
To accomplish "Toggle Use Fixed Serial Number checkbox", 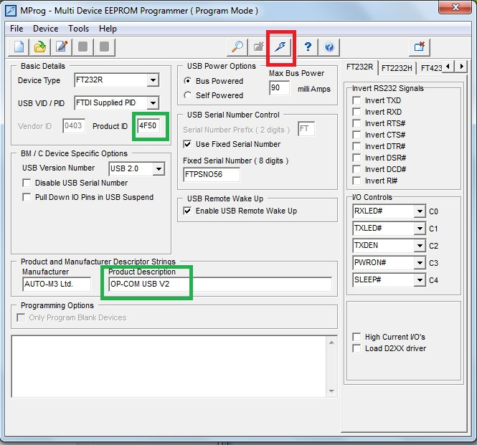I will pyautogui.click(x=187, y=144).
